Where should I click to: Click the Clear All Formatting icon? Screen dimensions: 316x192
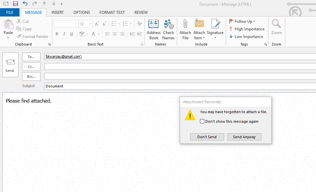point(139,24)
